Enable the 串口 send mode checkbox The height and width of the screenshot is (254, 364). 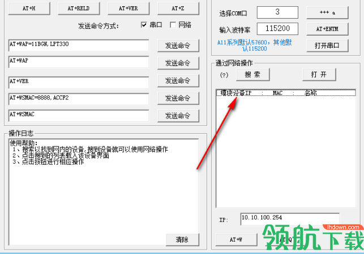(144, 25)
